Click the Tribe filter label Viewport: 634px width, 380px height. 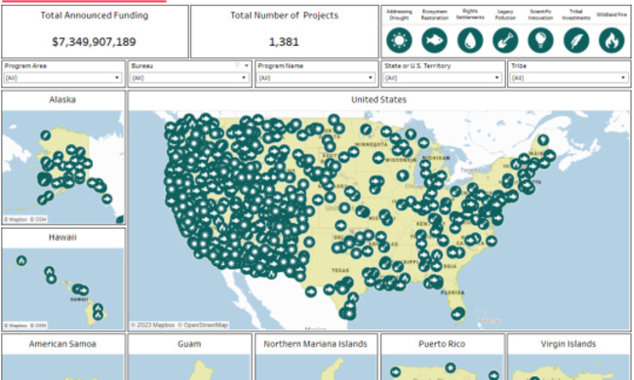click(x=519, y=66)
